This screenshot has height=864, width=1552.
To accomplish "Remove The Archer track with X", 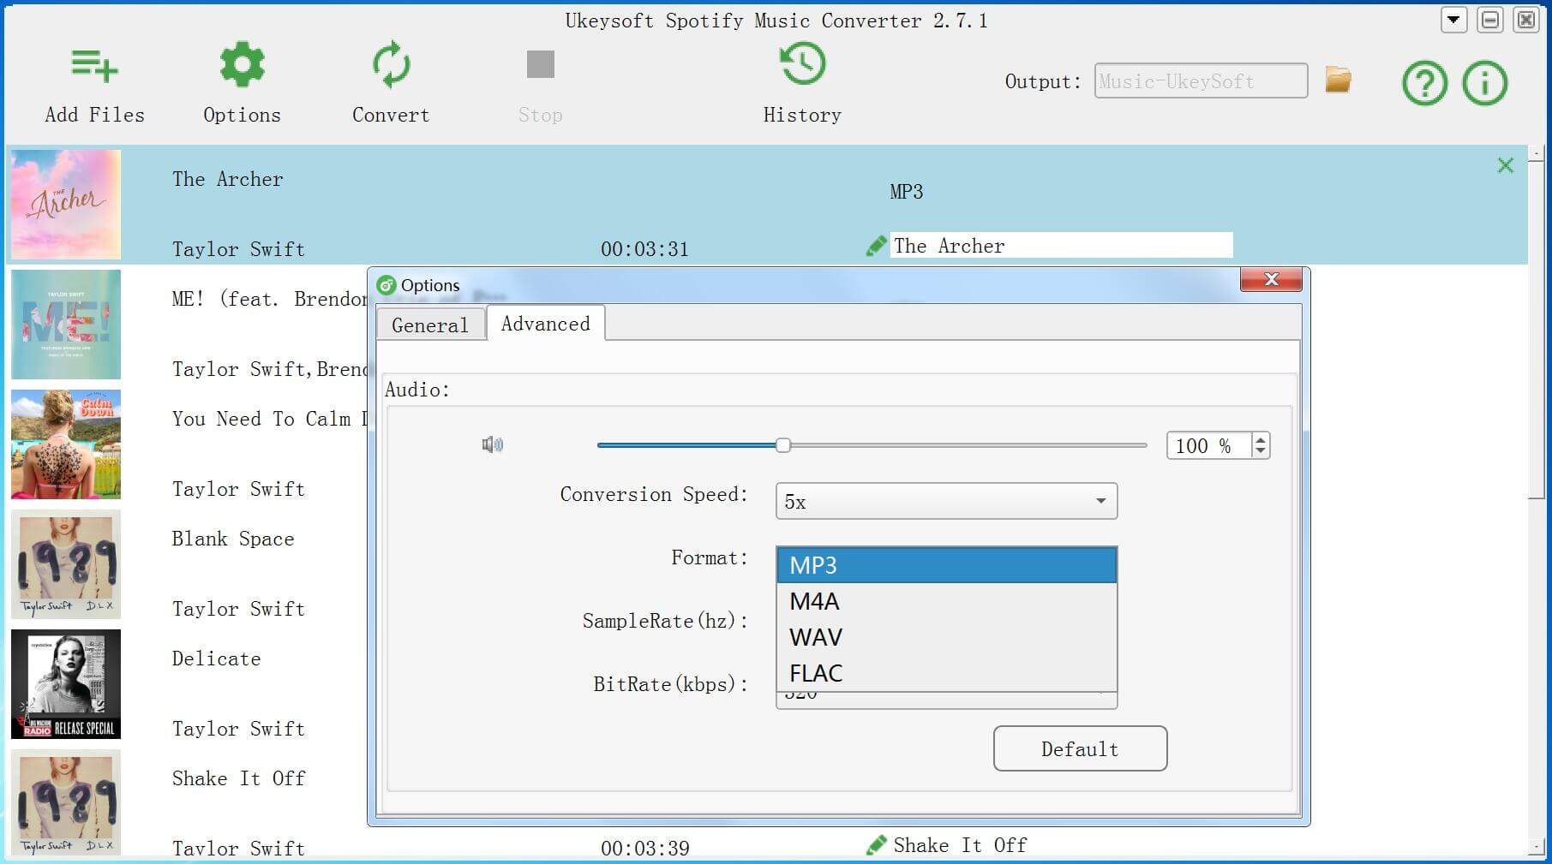I will [1505, 165].
